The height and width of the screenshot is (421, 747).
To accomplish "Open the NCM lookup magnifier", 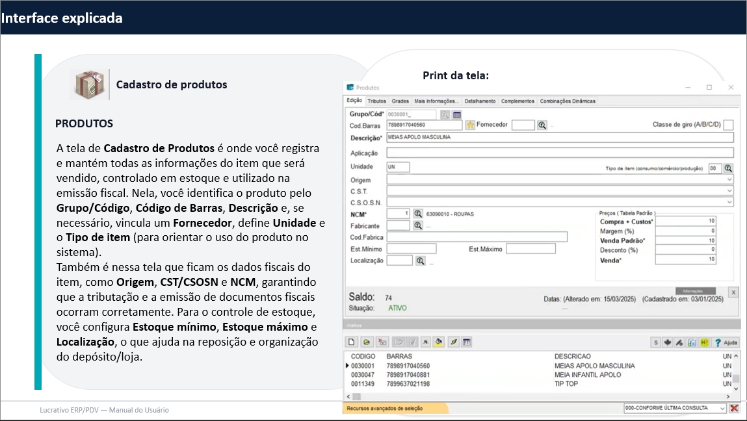I will pyautogui.click(x=418, y=213).
